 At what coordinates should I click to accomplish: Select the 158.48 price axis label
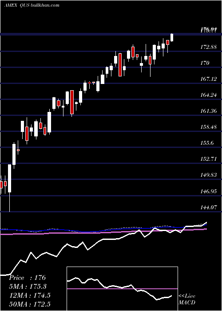click(209, 127)
